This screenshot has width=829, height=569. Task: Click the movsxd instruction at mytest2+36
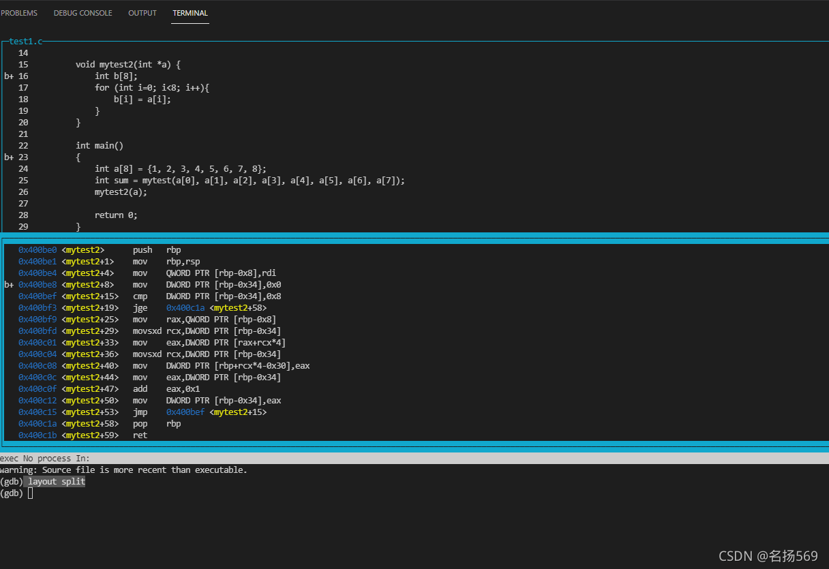[207, 354]
